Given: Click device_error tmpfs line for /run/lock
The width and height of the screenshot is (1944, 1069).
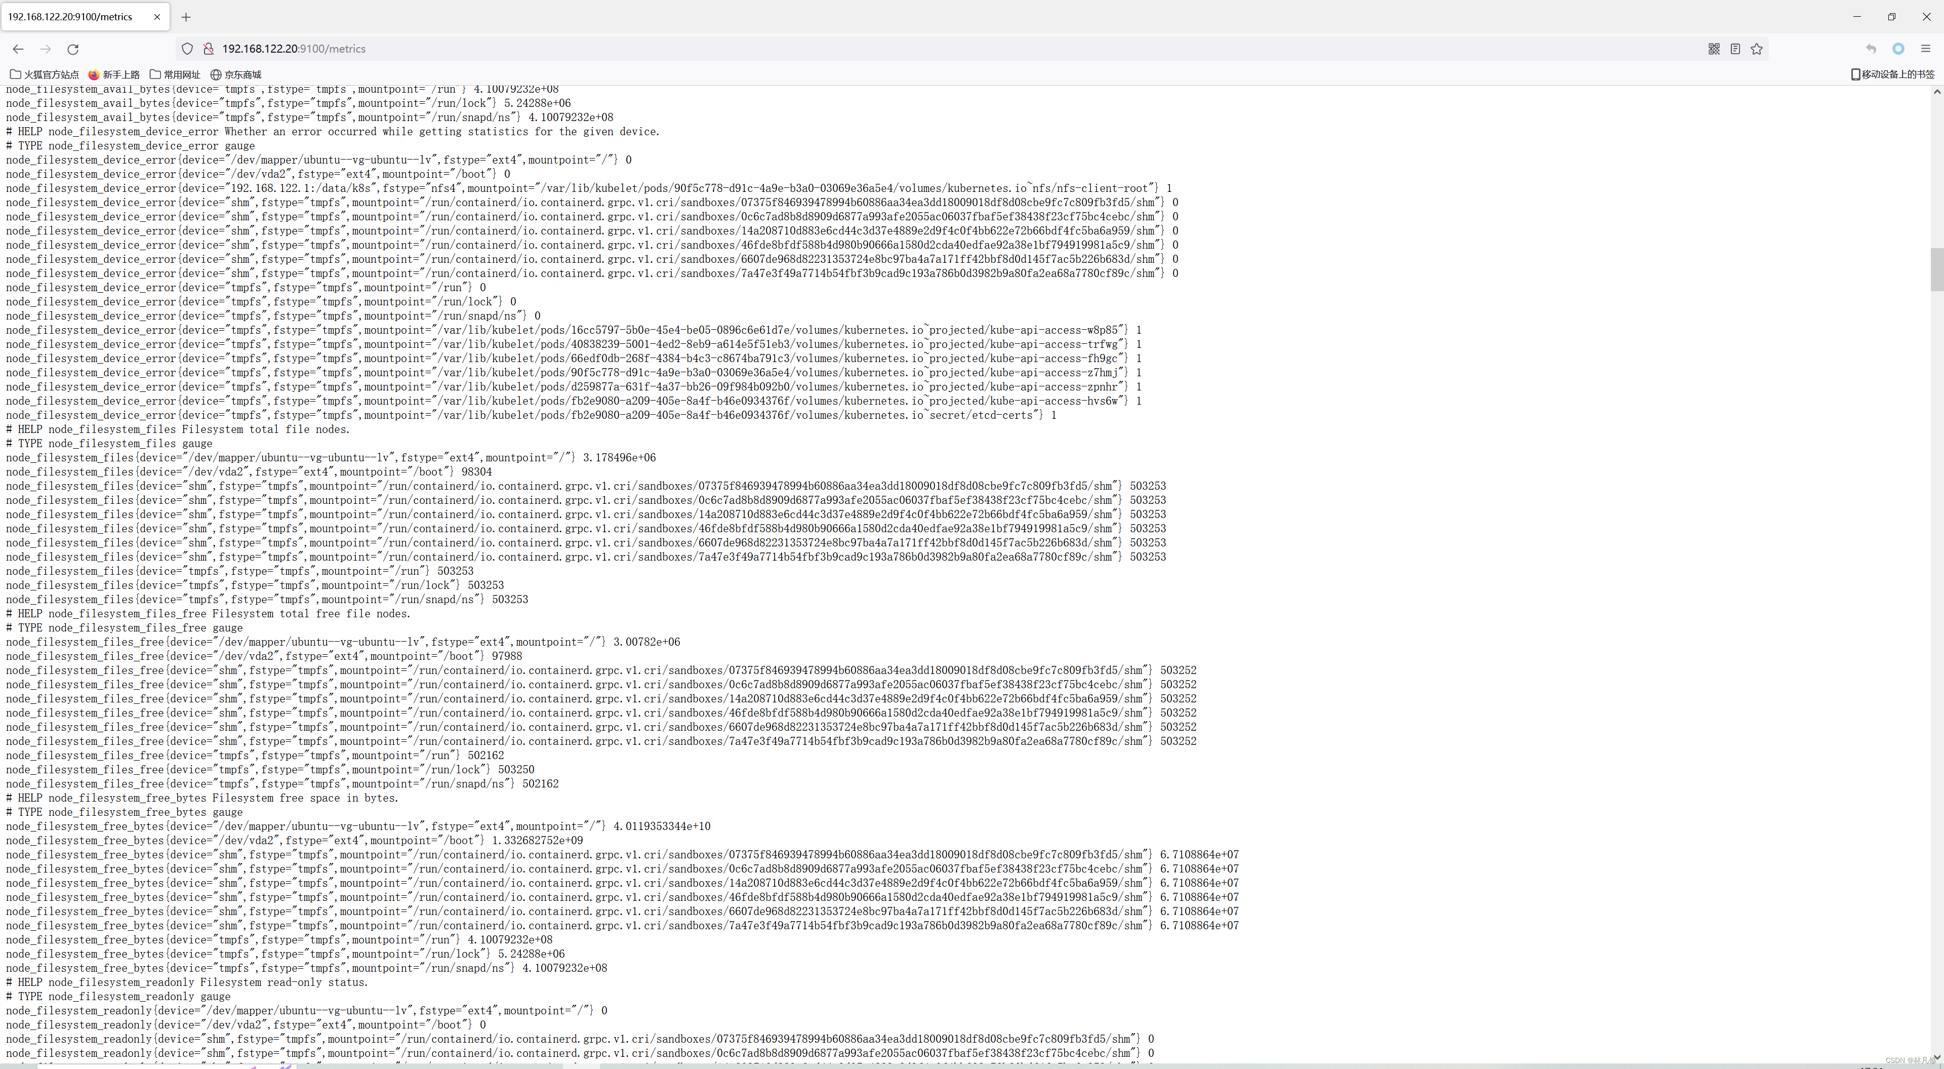Looking at the screenshot, I should click(261, 302).
